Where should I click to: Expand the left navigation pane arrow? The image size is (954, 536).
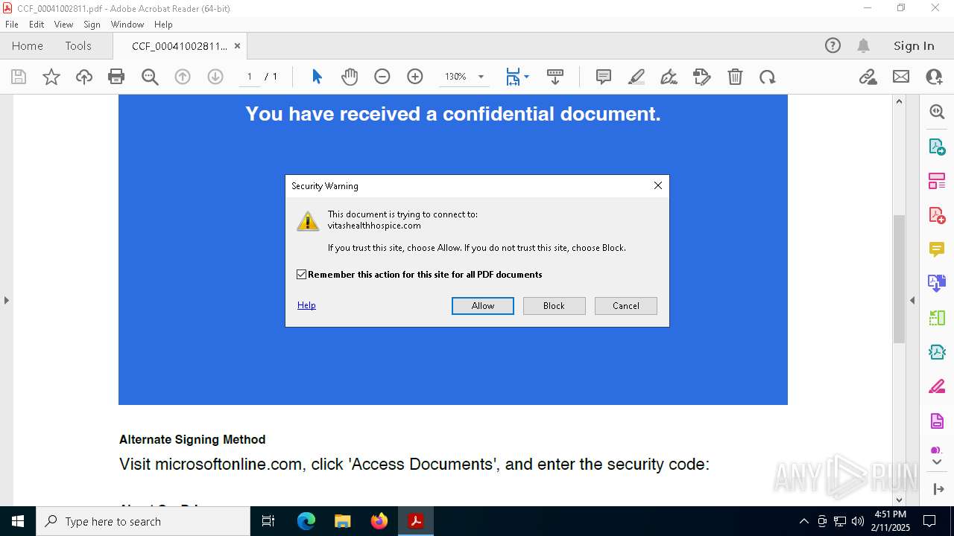tap(6, 300)
